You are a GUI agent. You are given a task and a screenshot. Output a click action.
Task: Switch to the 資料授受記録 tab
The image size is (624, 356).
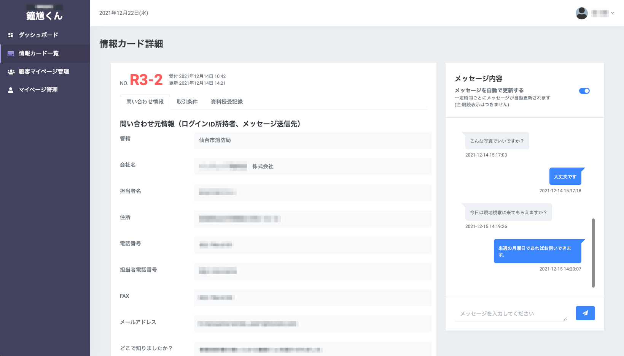click(226, 102)
